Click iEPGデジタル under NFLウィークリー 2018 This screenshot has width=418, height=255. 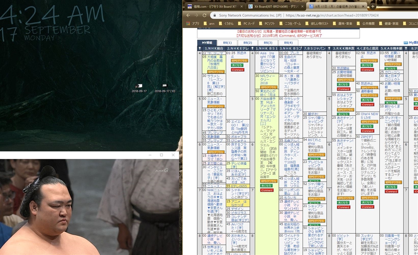pyautogui.click(x=269, y=87)
